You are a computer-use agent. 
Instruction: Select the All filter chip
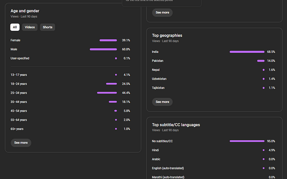pos(15,27)
